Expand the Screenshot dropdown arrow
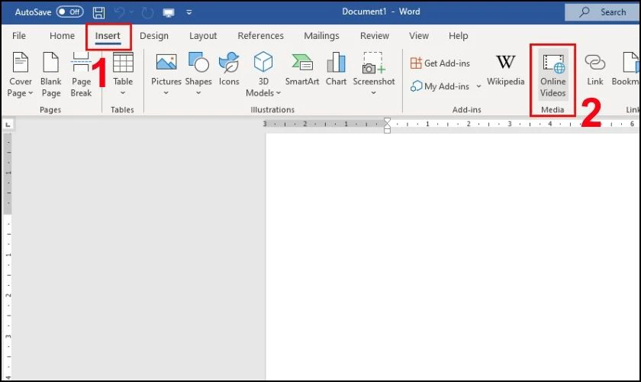Image resolution: width=641 pixels, height=382 pixels. pyautogui.click(x=373, y=93)
